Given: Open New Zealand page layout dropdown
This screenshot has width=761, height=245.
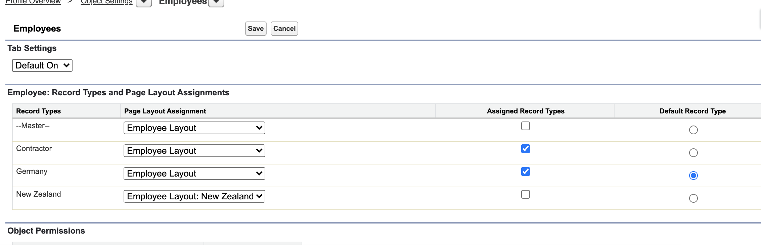Looking at the screenshot, I should pyautogui.click(x=194, y=196).
